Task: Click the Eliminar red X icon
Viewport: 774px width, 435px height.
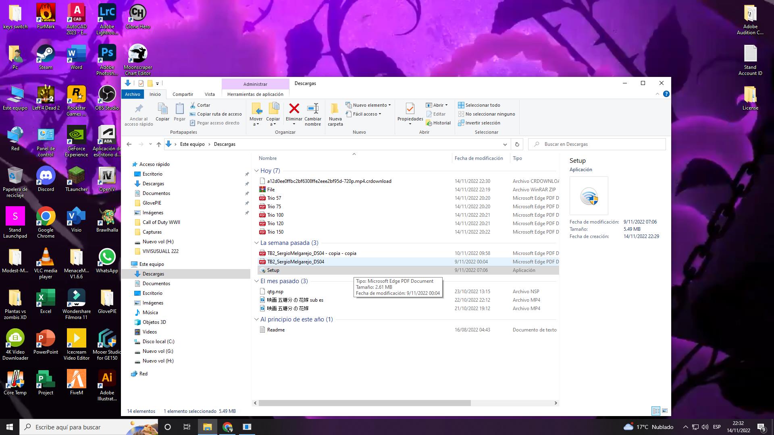Action: click(294, 109)
